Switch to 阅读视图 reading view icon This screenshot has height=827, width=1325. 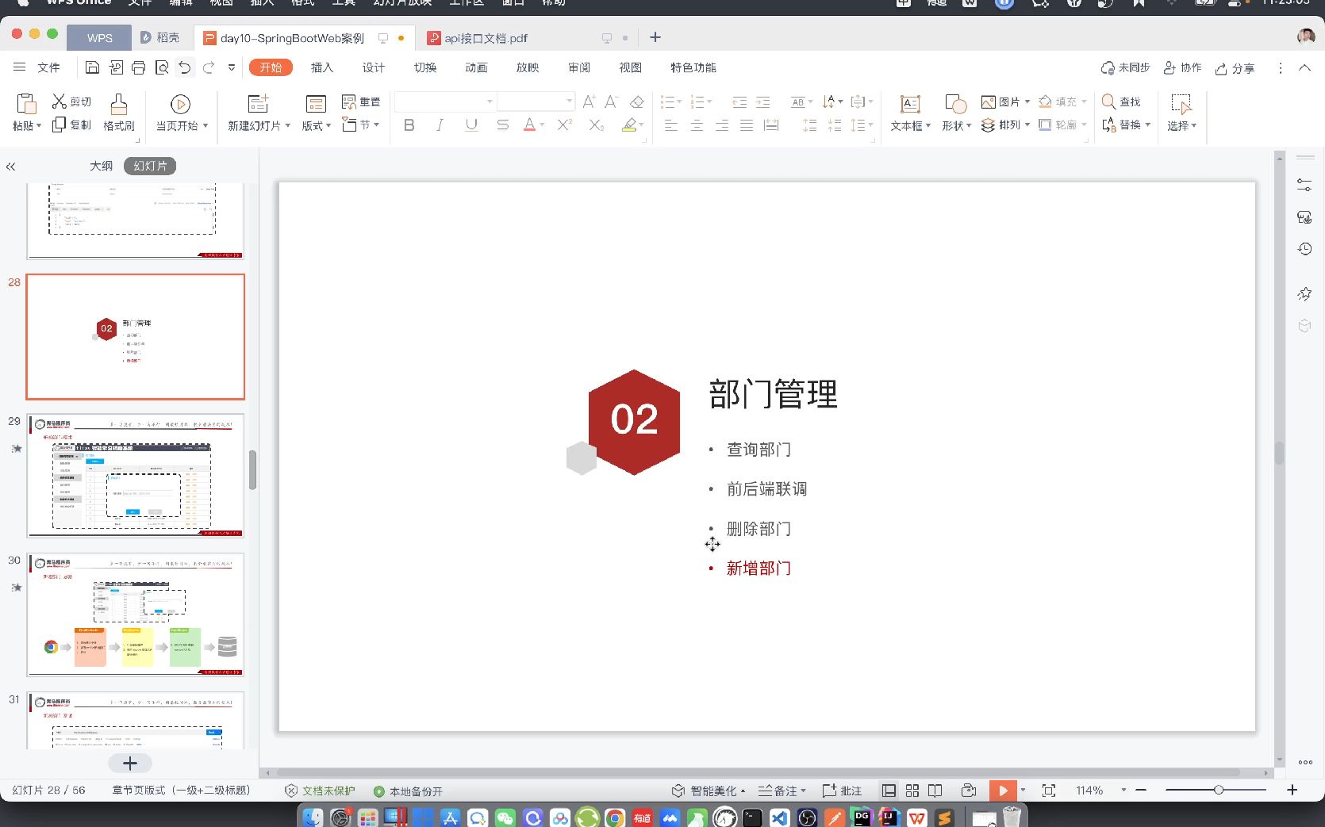pyautogui.click(x=935, y=790)
